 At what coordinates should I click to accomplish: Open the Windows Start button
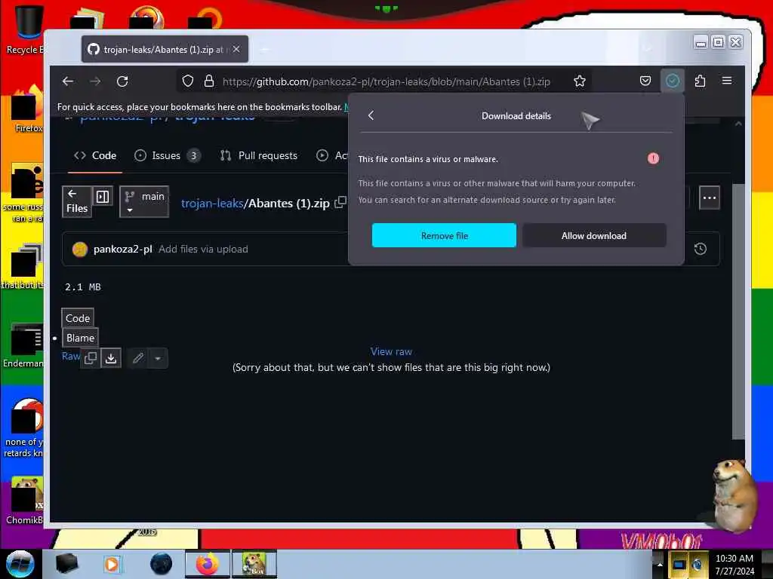tap(20, 564)
